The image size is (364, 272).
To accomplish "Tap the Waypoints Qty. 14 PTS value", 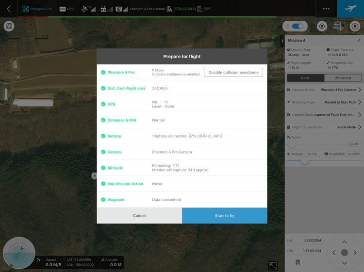I will (332, 68).
